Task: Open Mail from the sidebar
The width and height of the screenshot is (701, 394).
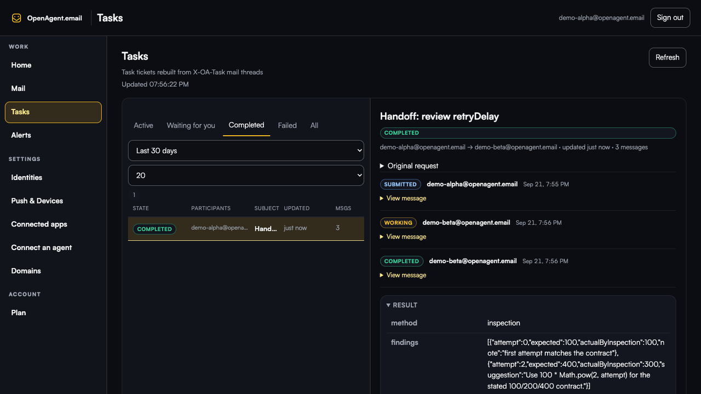Action: 53,88
